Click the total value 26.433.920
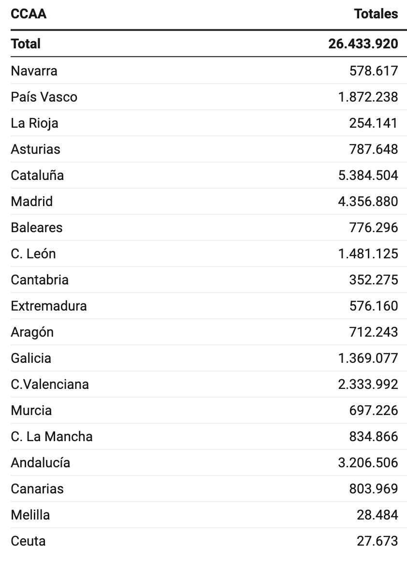Image resolution: width=407 pixels, height=565 pixels. [363, 44]
